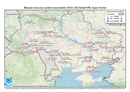The image size is (130, 92).
Task: Click the 36° longitude label on top edge
Action: tap(93, 11)
